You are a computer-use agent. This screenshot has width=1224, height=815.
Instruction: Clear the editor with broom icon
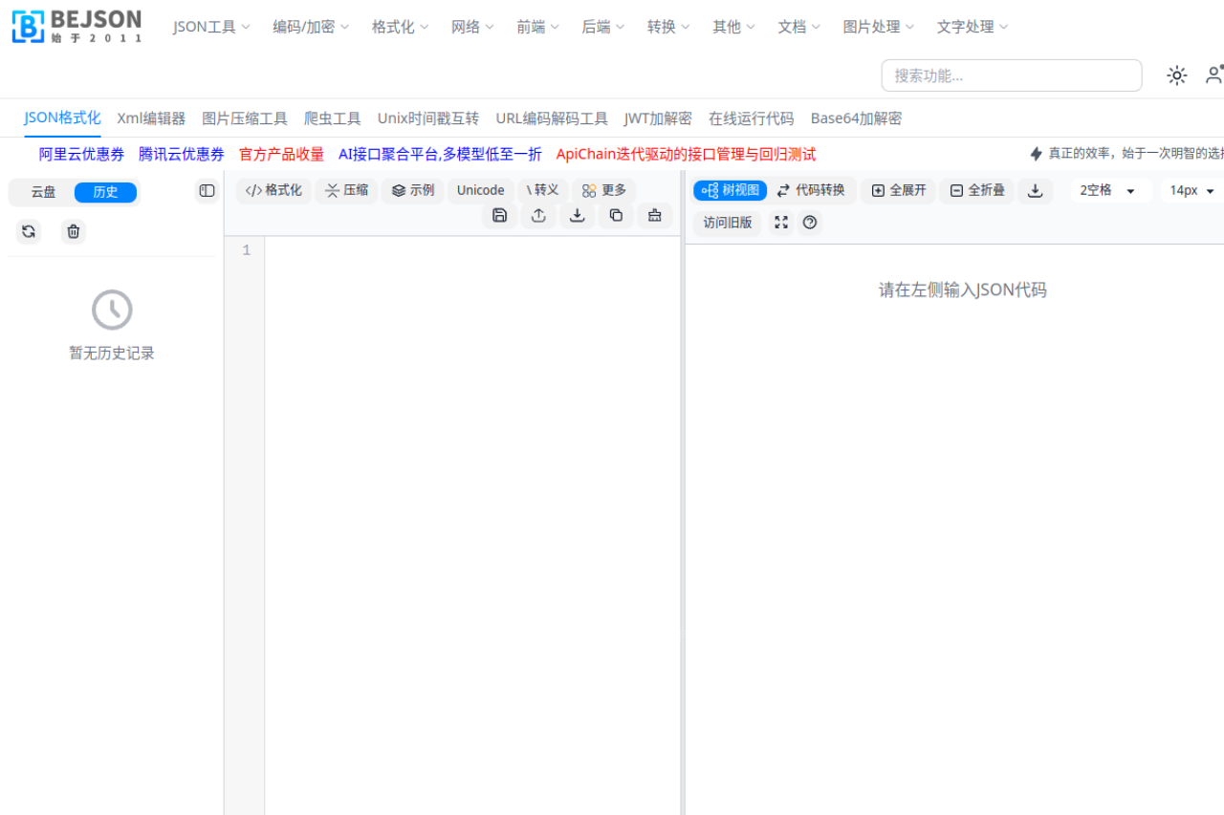(x=654, y=216)
